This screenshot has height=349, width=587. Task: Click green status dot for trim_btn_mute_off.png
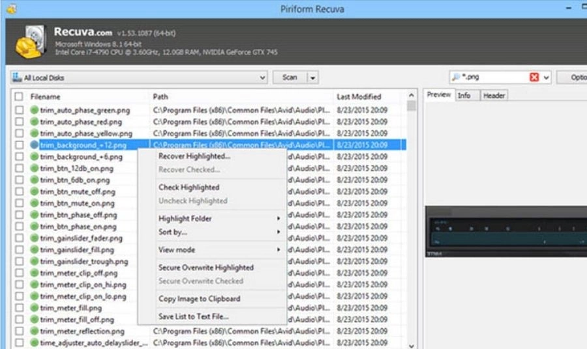click(35, 191)
